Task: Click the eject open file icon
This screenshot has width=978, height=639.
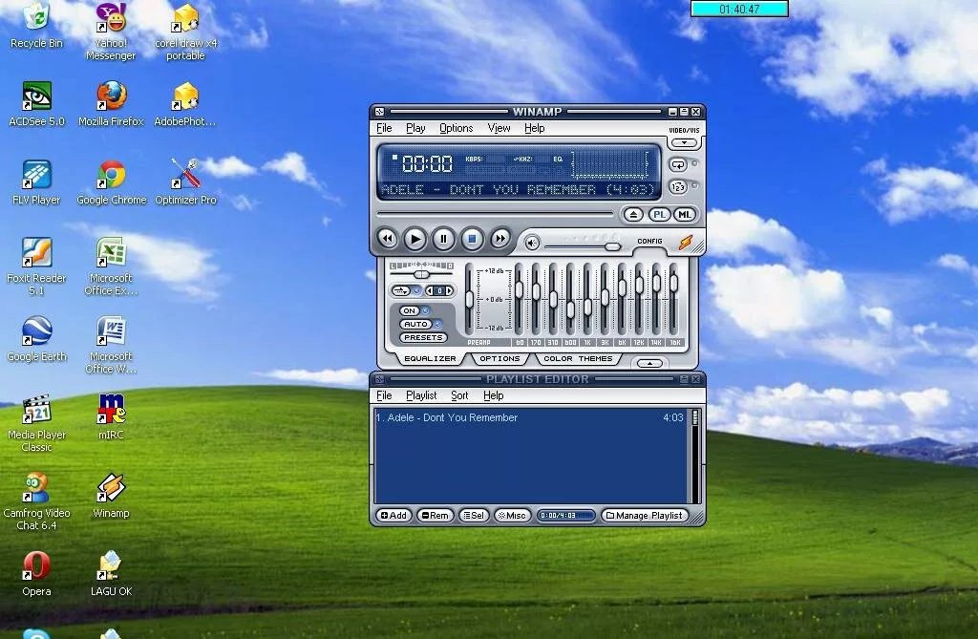Action: tap(633, 215)
